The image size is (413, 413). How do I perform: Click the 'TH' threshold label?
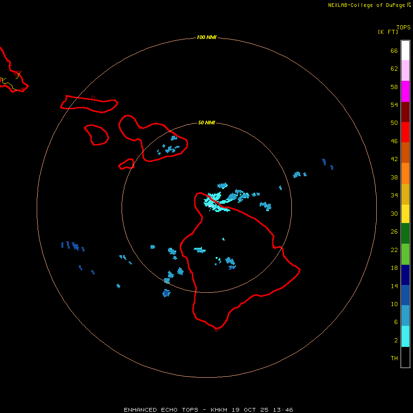pyautogui.click(x=394, y=358)
